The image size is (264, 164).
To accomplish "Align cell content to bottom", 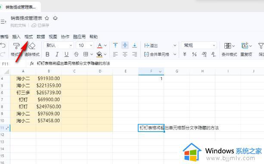I will (134, 45).
